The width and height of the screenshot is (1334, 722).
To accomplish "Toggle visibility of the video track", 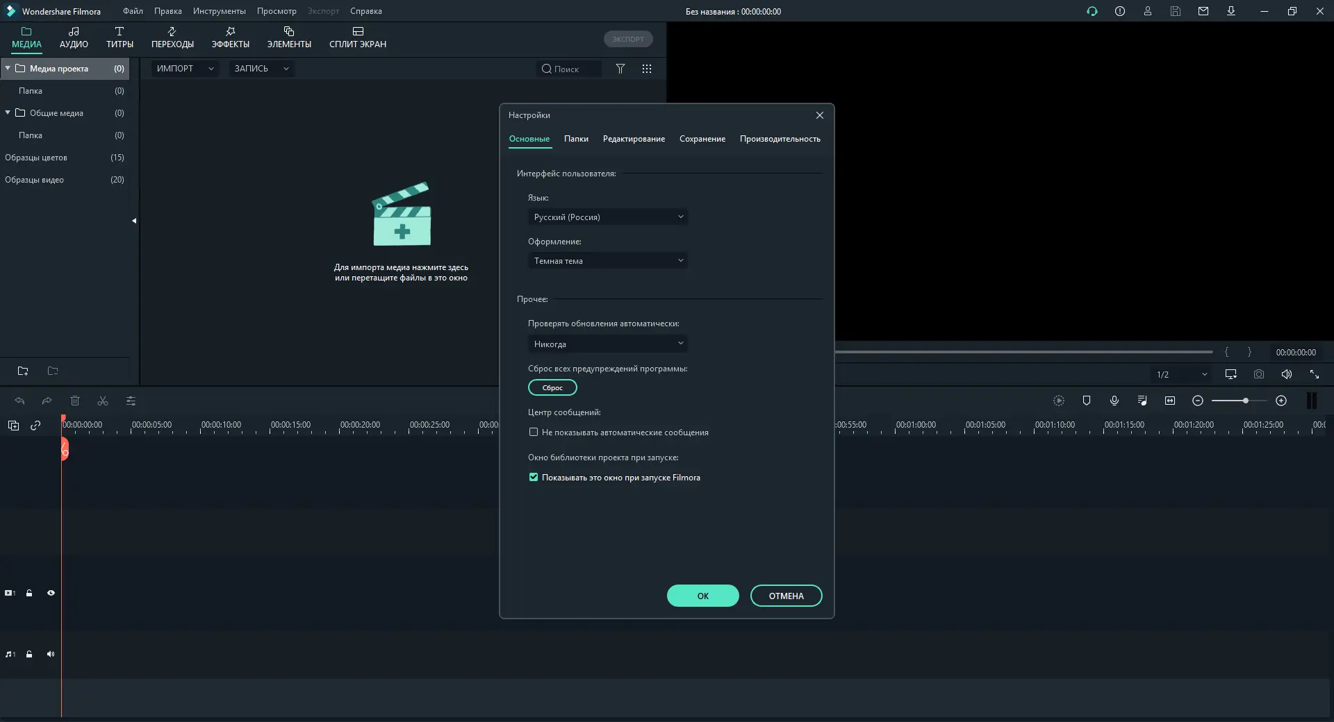I will 51,593.
